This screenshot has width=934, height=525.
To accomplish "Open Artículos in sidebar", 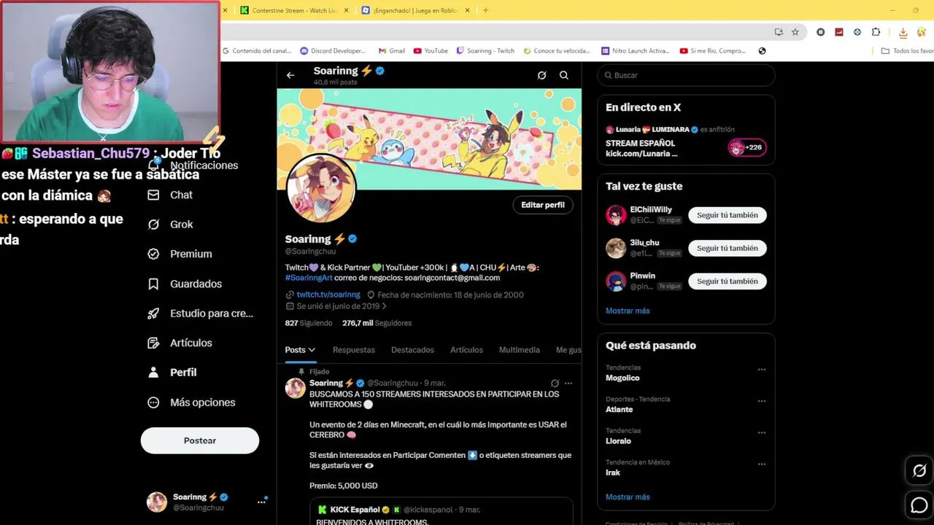I will click(x=180, y=343).
